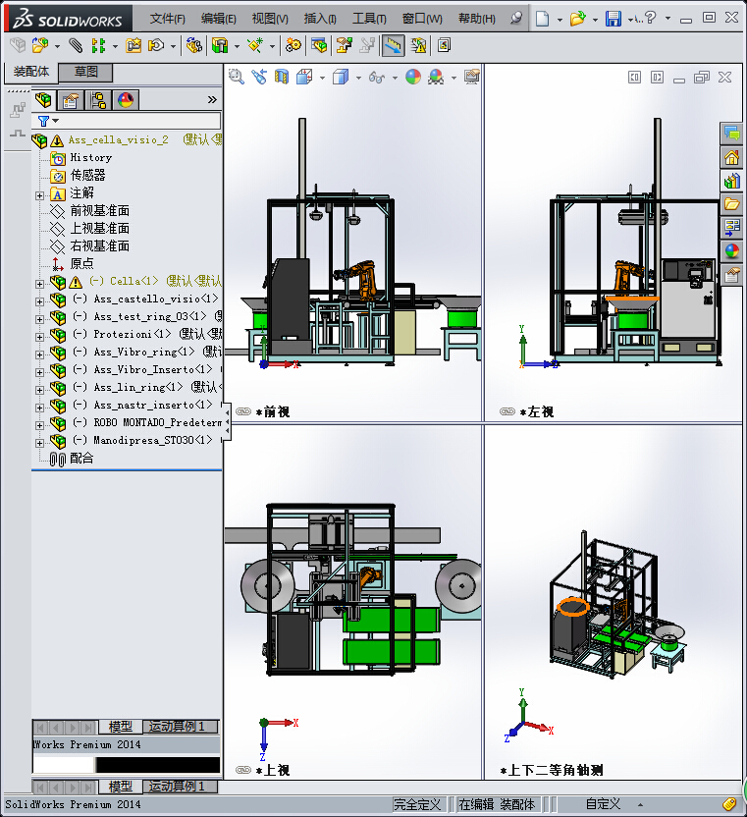Click the Insert Components toolbar icon

pos(40,46)
